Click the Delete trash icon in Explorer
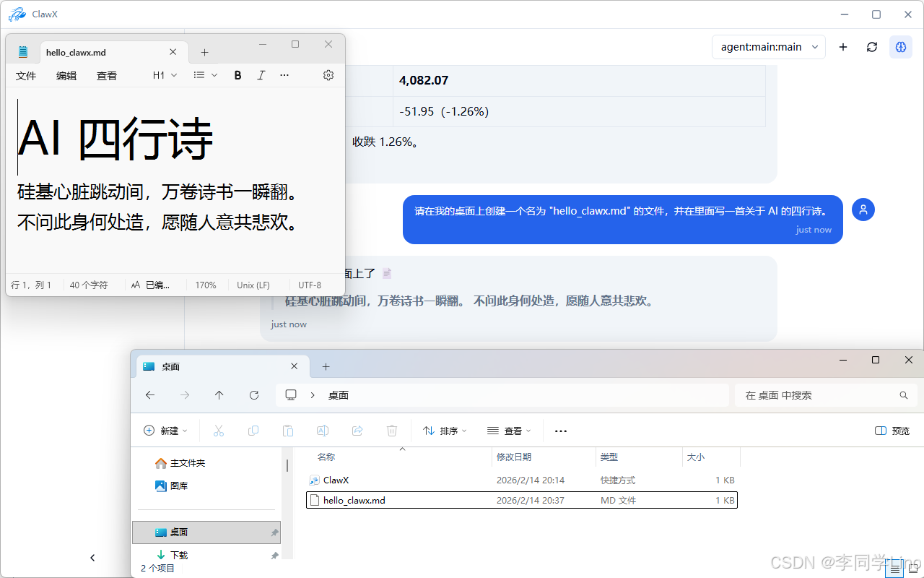924x578 pixels. click(x=392, y=430)
